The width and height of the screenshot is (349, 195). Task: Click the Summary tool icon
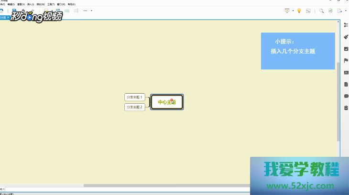pyautogui.click(x=76, y=11)
